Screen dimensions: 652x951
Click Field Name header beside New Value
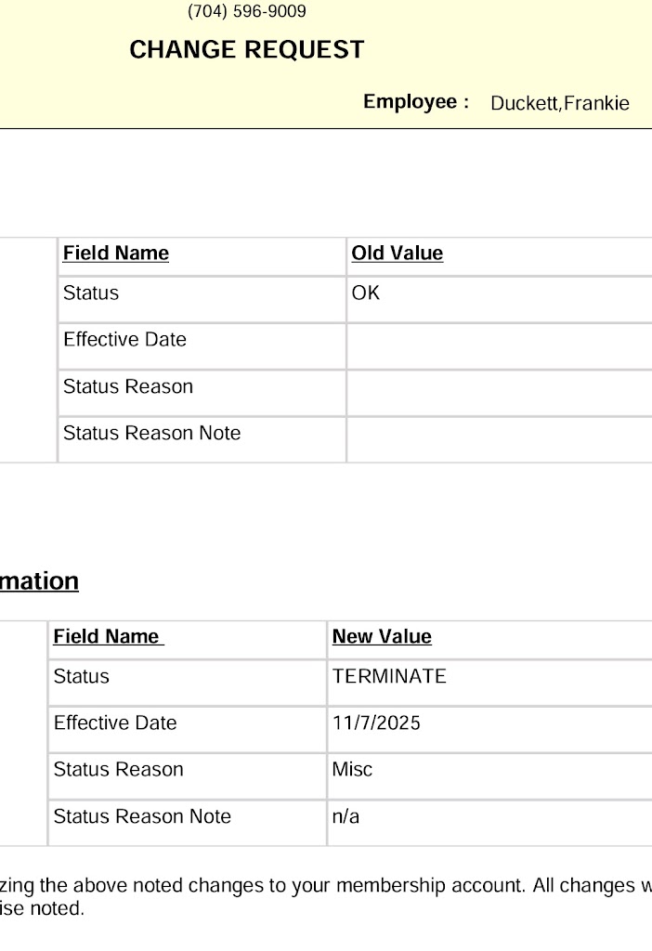(108, 636)
